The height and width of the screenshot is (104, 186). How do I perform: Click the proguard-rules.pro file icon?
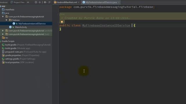click(3, 52)
